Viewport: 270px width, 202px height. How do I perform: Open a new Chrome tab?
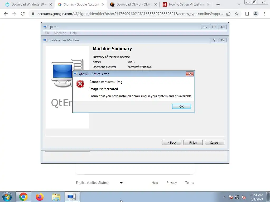pyautogui.click(x=218, y=4)
